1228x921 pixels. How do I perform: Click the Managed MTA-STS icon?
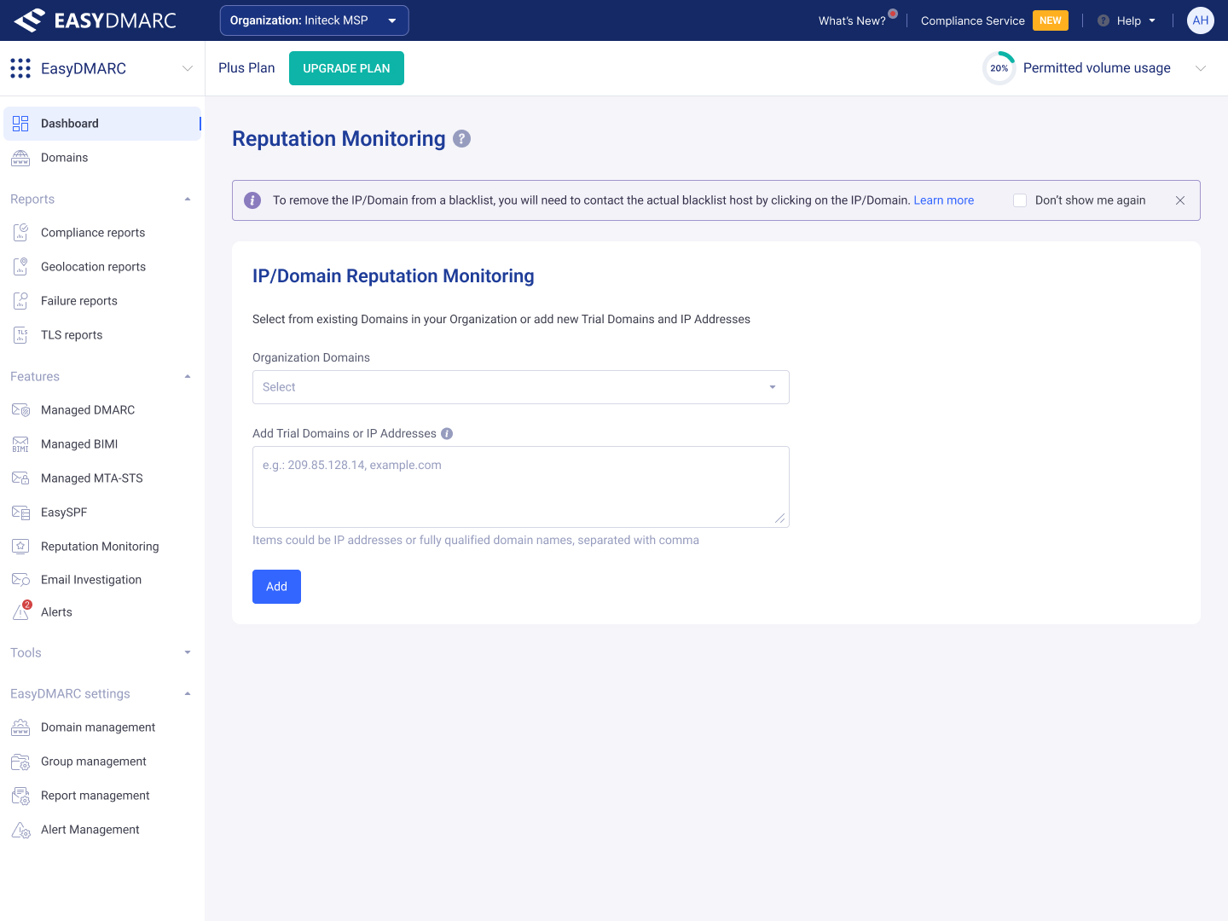[20, 478]
